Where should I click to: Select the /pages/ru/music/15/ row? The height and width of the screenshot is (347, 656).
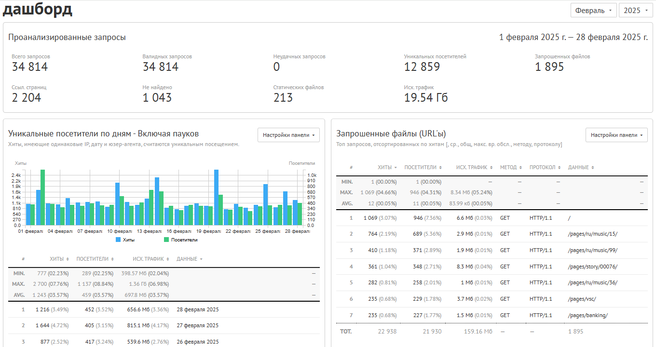(492, 234)
